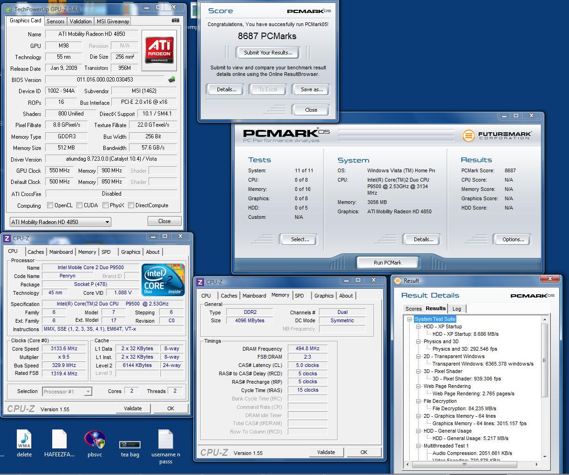
Task: Toggle the PhysX checkbox in GPU-Z
Action: (105, 205)
